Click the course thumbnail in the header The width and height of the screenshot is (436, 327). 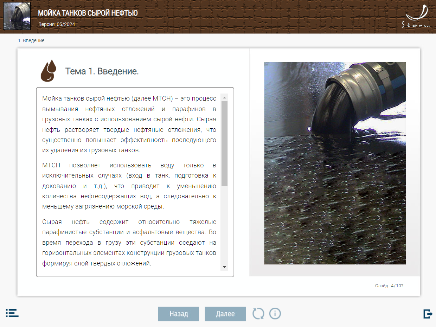coord(17,16)
